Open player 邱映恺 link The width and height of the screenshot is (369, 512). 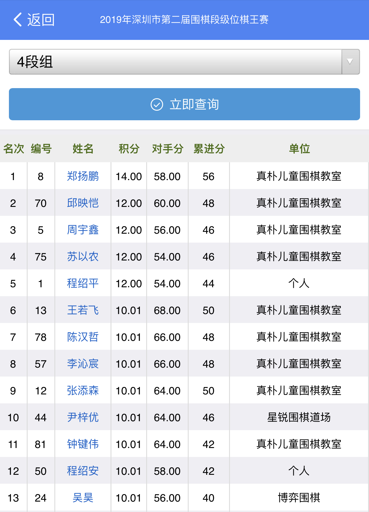[83, 203]
